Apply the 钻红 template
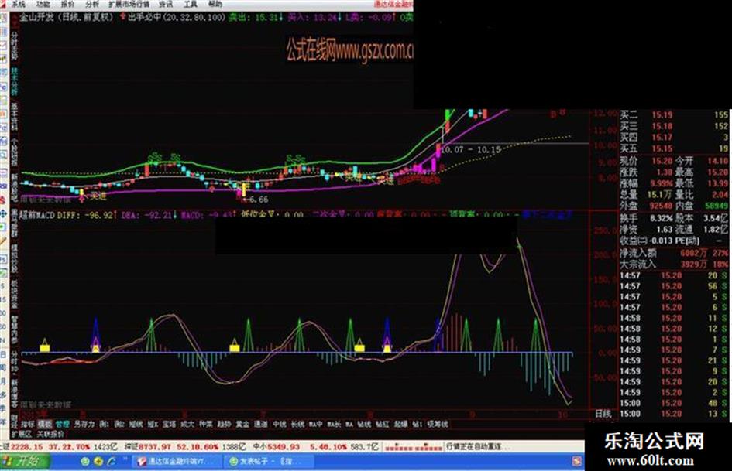This screenshot has height=471, width=732. [x=383, y=424]
